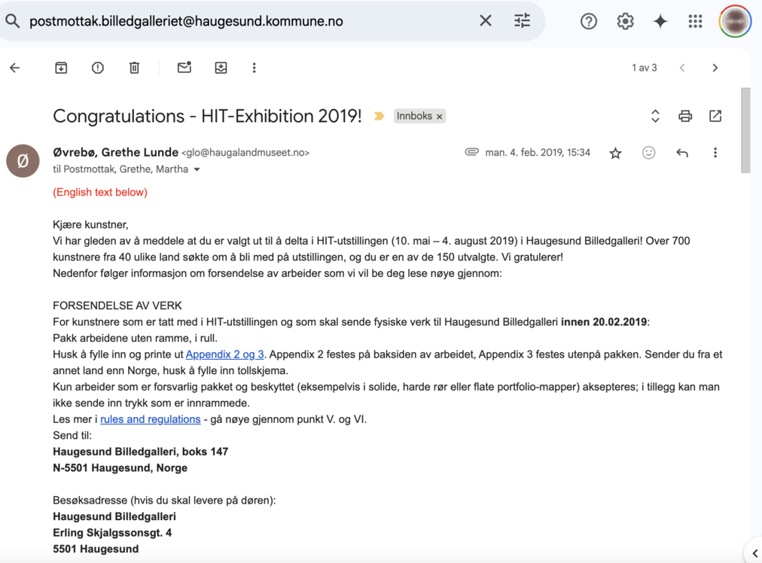This screenshot has width=762, height=563.
Task: Delete the email with the trash icon
Action: [134, 68]
